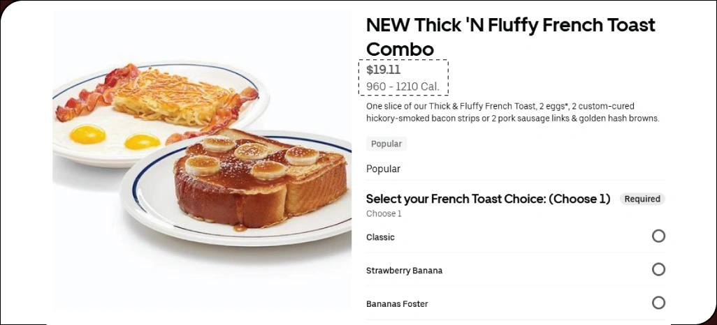The height and width of the screenshot is (325, 717).
Task: Click the Popular heading below the badge
Action: [x=383, y=169]
